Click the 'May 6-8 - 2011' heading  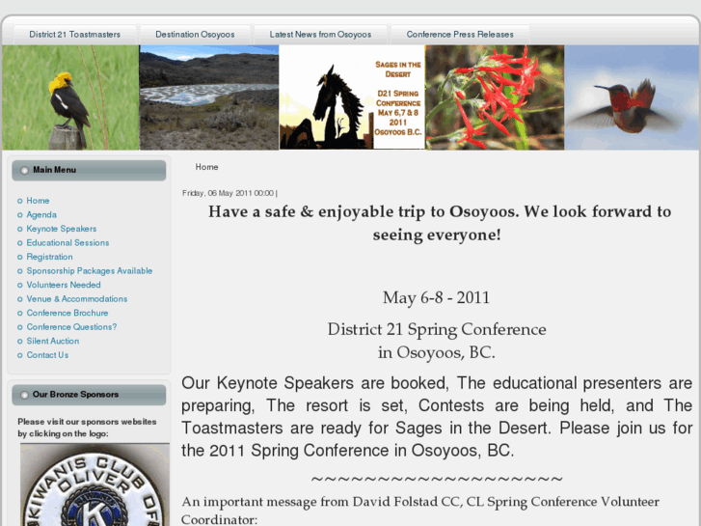coord(437,297)
